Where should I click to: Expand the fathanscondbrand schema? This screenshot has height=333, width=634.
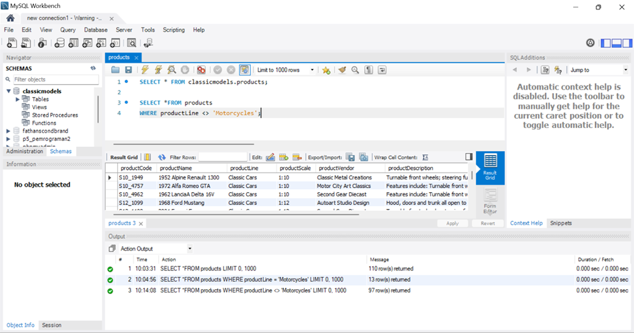coord(8,131)
